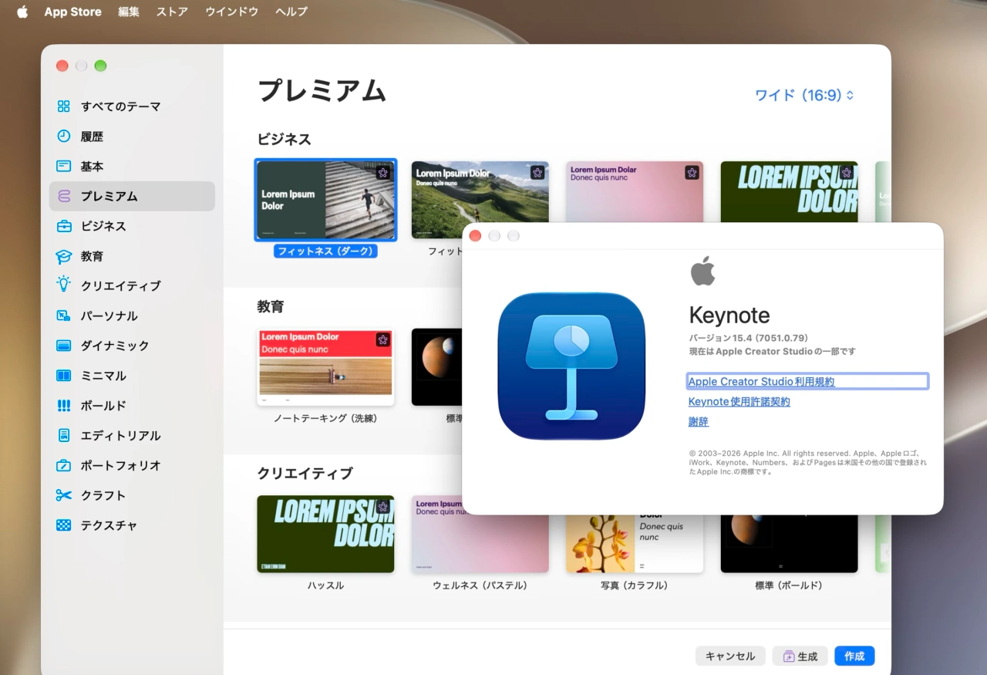987x675 pixels.
Task: Select ミニマル category label in sidebar
Action: 103,376
